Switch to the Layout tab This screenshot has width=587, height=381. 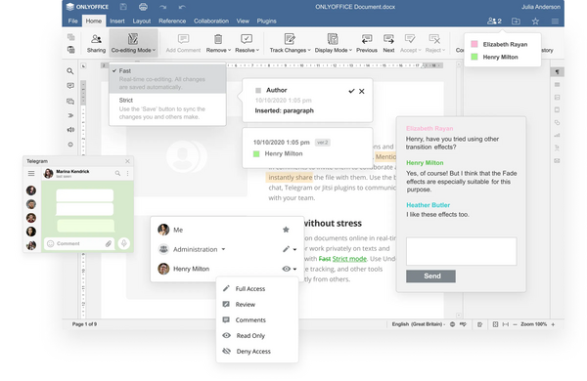pyautogui.click(x=142, y=21)
